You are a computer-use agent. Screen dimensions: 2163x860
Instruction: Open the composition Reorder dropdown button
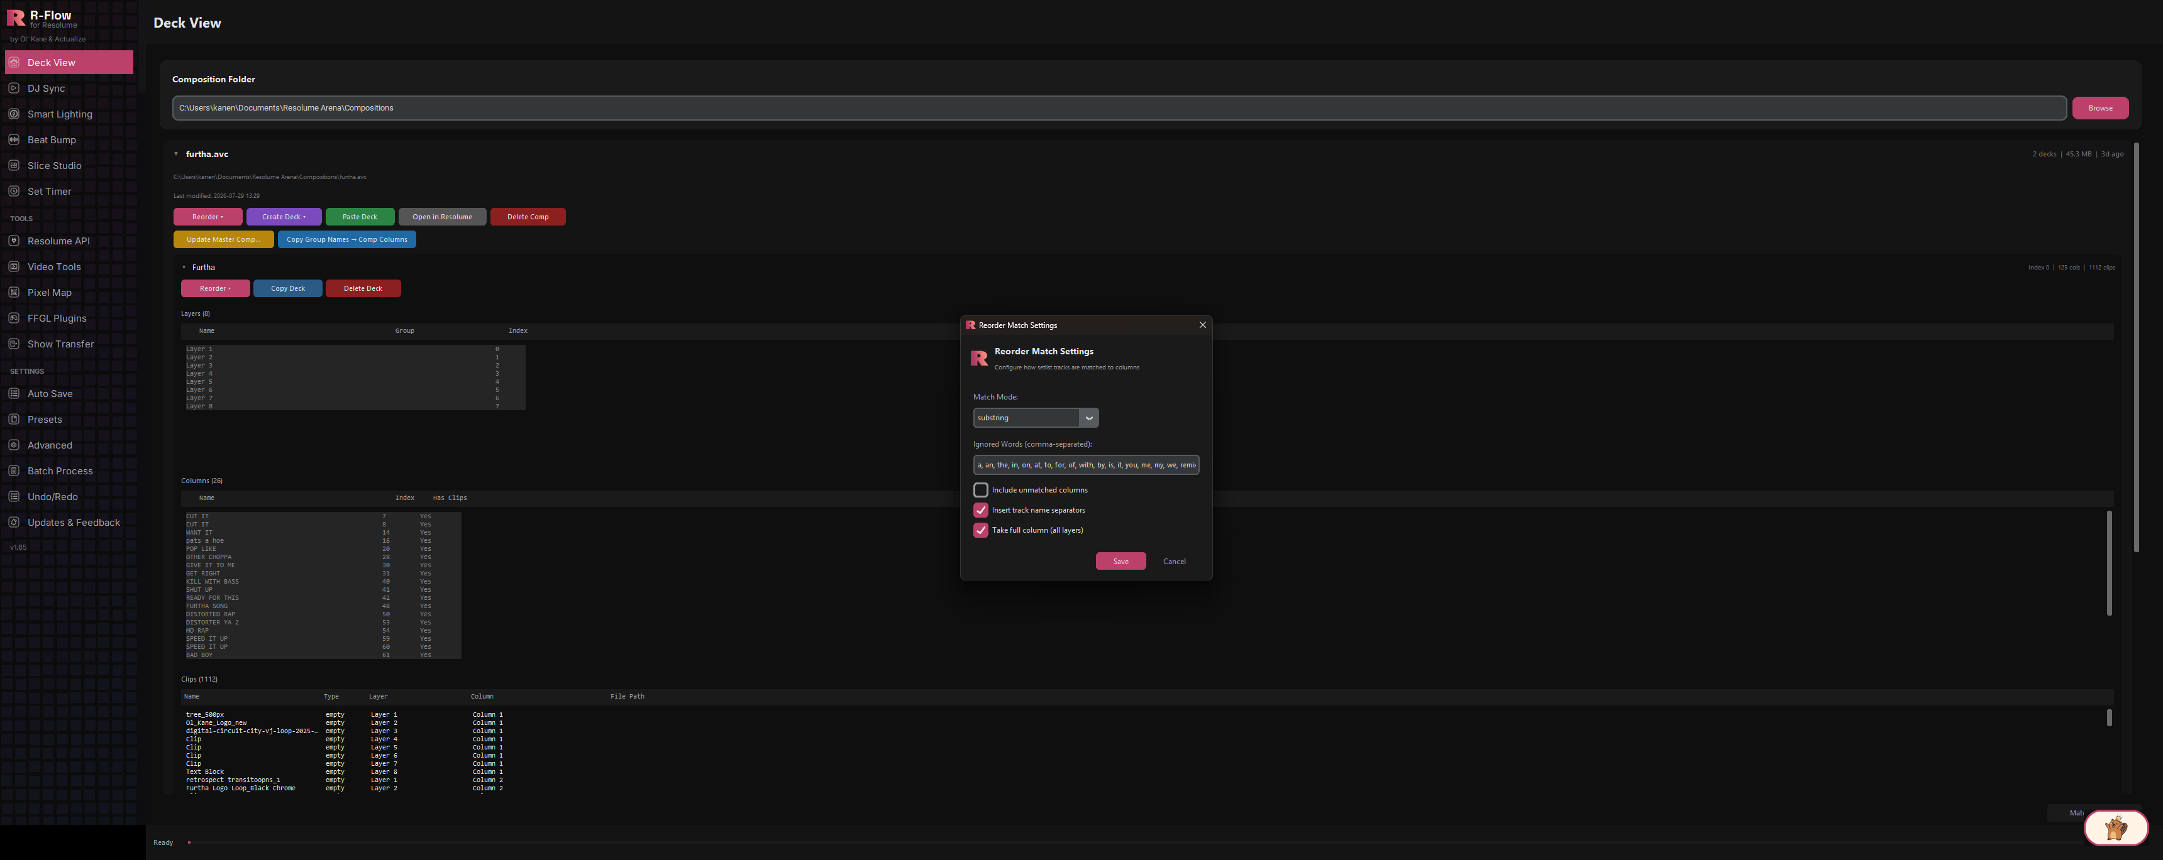point(207,217)
